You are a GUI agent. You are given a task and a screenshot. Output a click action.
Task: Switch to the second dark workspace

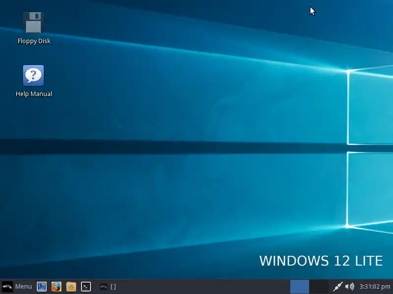tap(319, 287)
